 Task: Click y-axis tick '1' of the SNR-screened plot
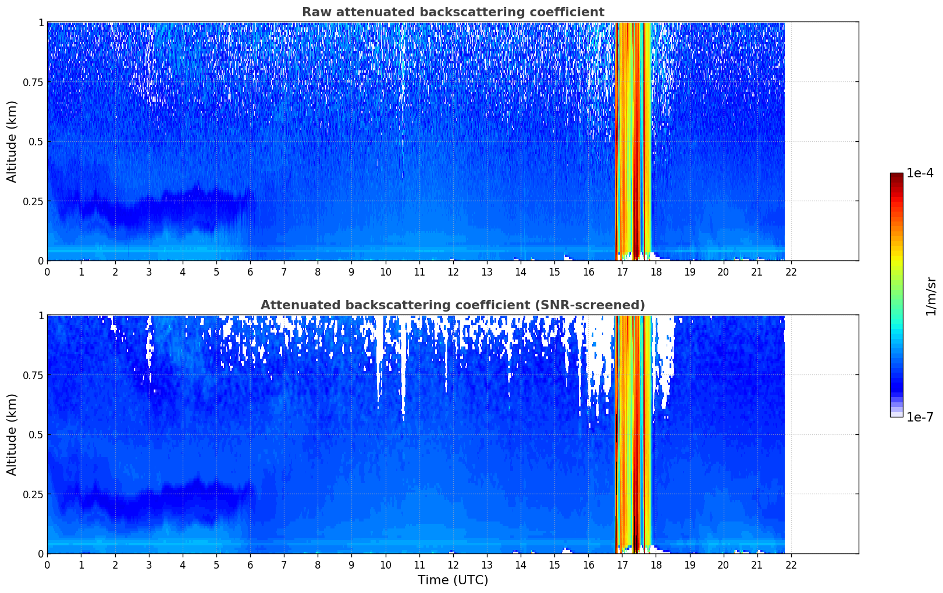tap(41, 315)
